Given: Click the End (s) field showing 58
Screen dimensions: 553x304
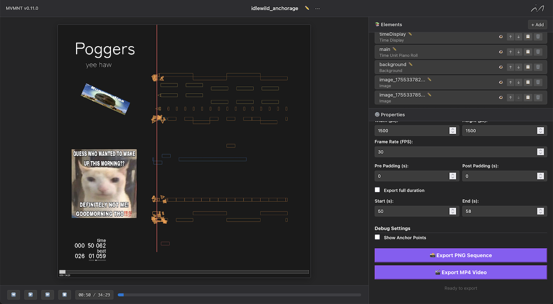Looking at the screenshot, I should pyautogui.click(x=505, y=211).
